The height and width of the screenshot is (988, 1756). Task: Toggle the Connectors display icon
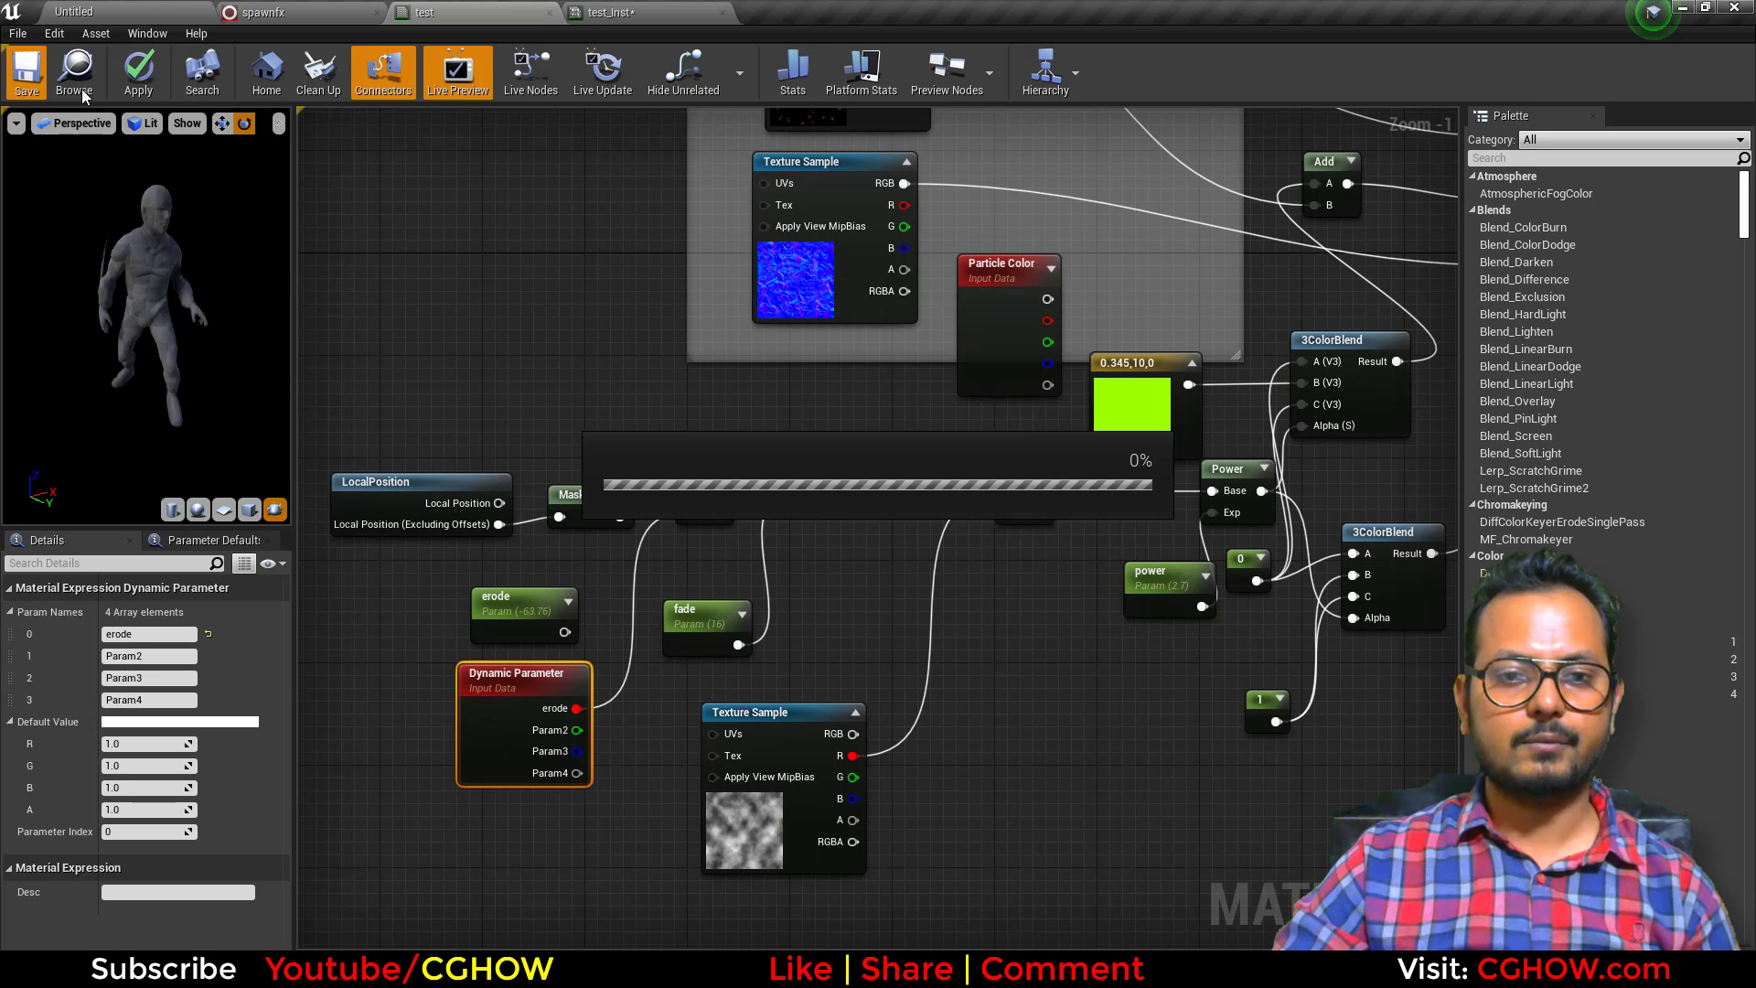click(x=383, y=72)
